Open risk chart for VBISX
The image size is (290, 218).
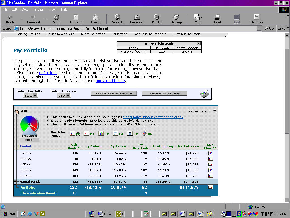coord(210,159)
